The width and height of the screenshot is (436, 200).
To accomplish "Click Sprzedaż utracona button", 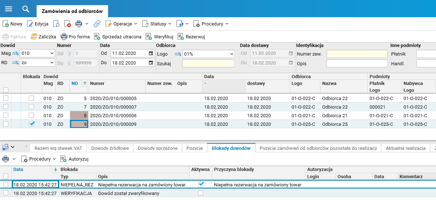I will pyautogui.click(x=118, y=37).
